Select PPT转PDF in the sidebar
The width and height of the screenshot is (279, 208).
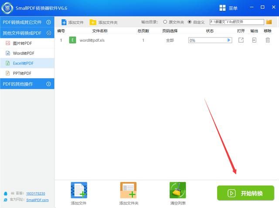[x=27, y=73]
